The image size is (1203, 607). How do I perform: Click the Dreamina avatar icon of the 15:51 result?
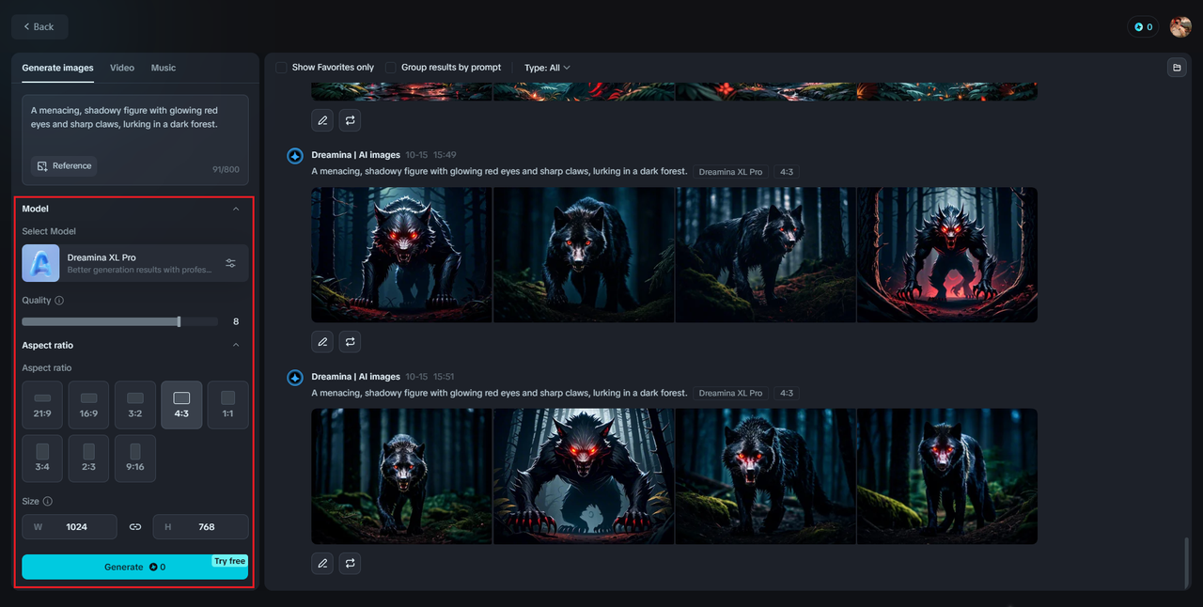point(295,377)
